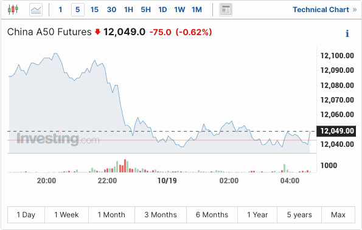362x230 pixels.
Task: Click the -75.0 price change value
Action: pyautogui.click(x=161, y=32)
